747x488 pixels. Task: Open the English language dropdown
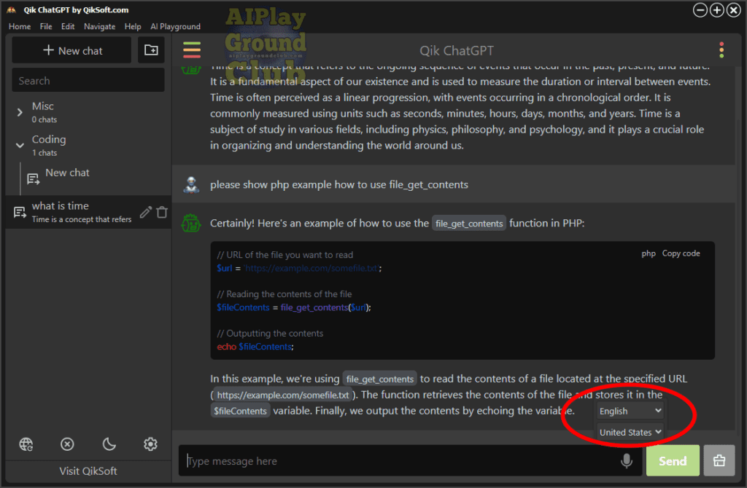[x=630, y=411]
